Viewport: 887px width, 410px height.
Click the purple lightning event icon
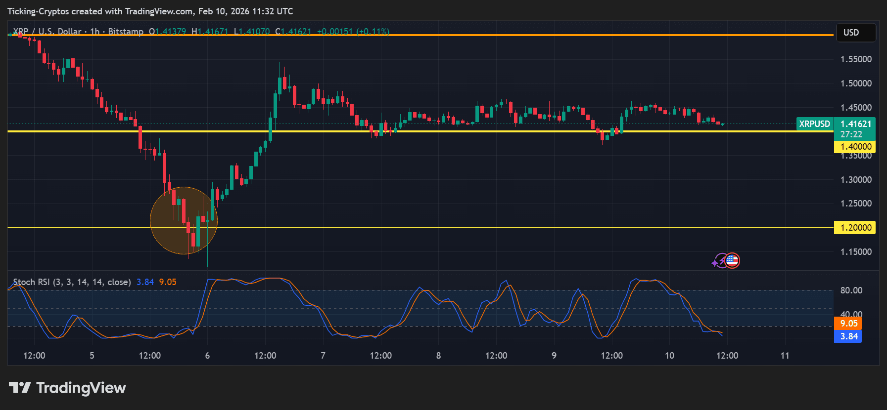(717, 261)
